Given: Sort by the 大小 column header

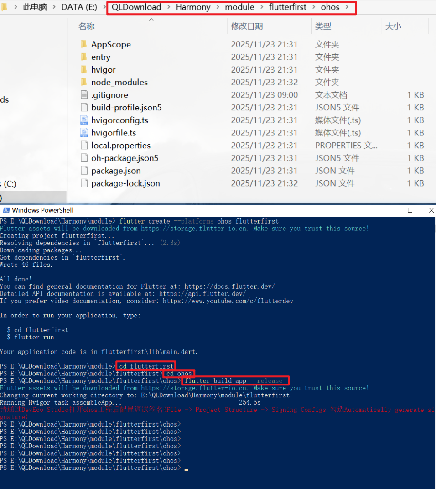Looking at the screenshot, I should tap(393, 26).
